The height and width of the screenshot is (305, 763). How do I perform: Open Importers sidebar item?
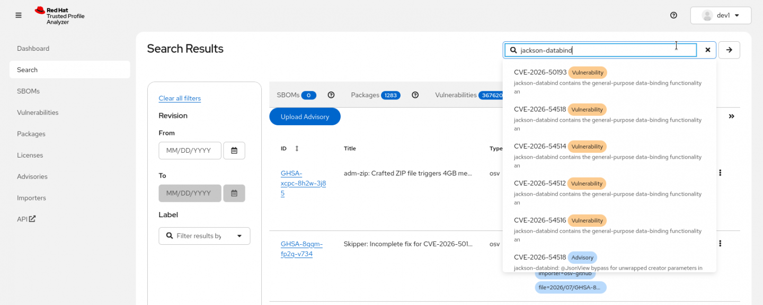pyautogui.click(x=31, y=198)
